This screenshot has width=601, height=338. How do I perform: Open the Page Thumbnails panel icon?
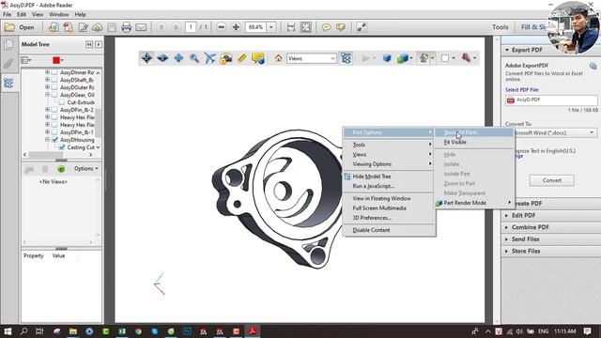coord(8,45)
